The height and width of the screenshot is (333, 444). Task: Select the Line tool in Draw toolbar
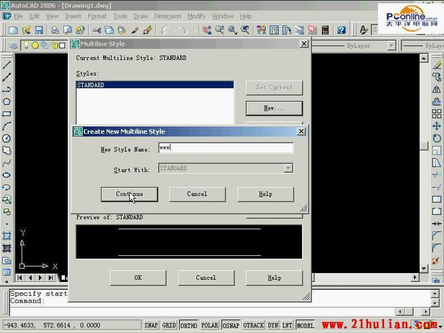pos(7,65)
